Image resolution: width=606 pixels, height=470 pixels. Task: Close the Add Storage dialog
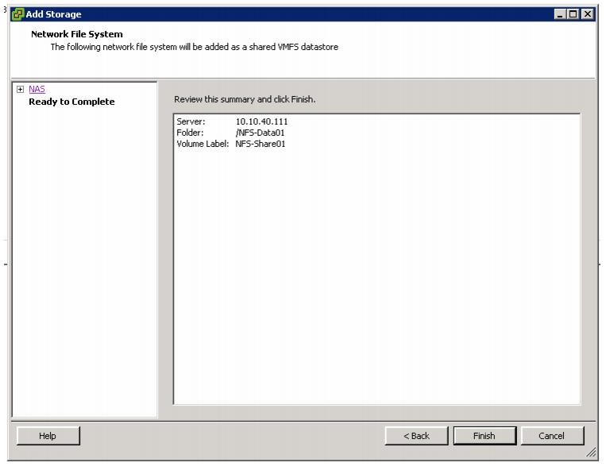coord(588,14)
